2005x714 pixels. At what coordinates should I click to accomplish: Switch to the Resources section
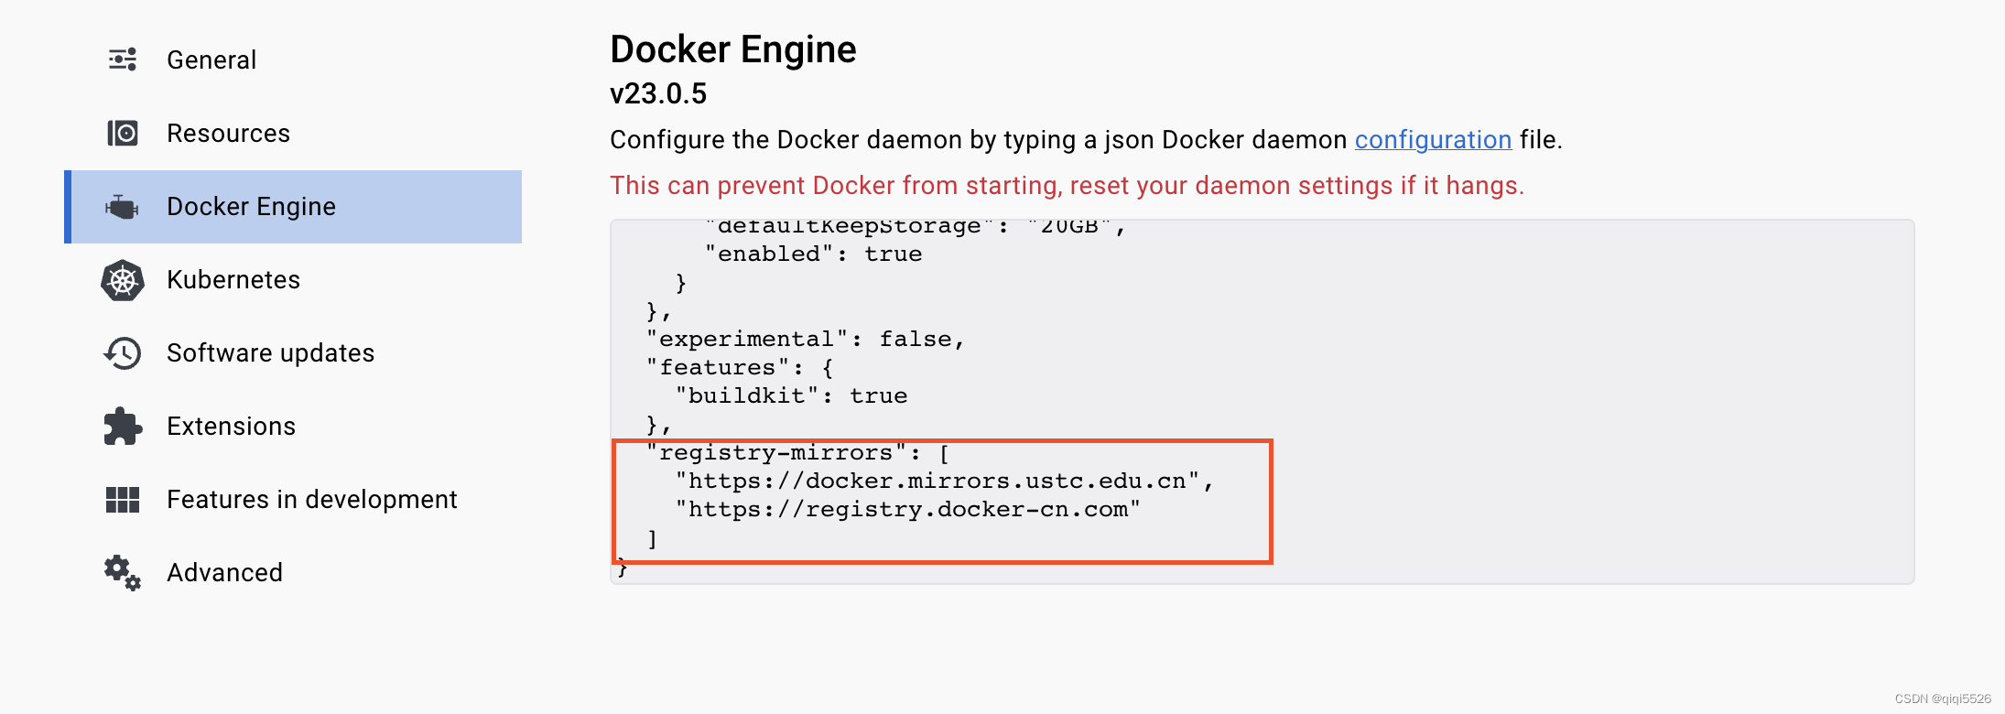[228, 133]
